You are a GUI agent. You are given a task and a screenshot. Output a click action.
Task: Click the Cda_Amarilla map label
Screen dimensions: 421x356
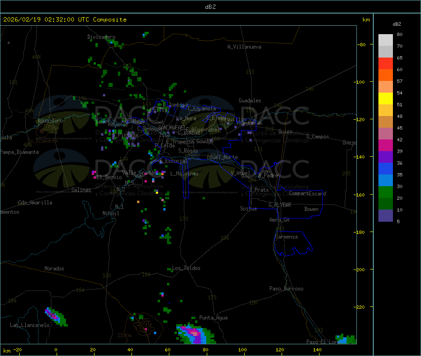coord(35,203)
